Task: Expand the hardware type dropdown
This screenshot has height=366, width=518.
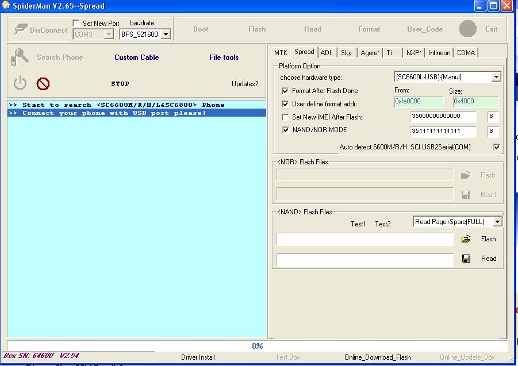Action: tap(496, 77)
